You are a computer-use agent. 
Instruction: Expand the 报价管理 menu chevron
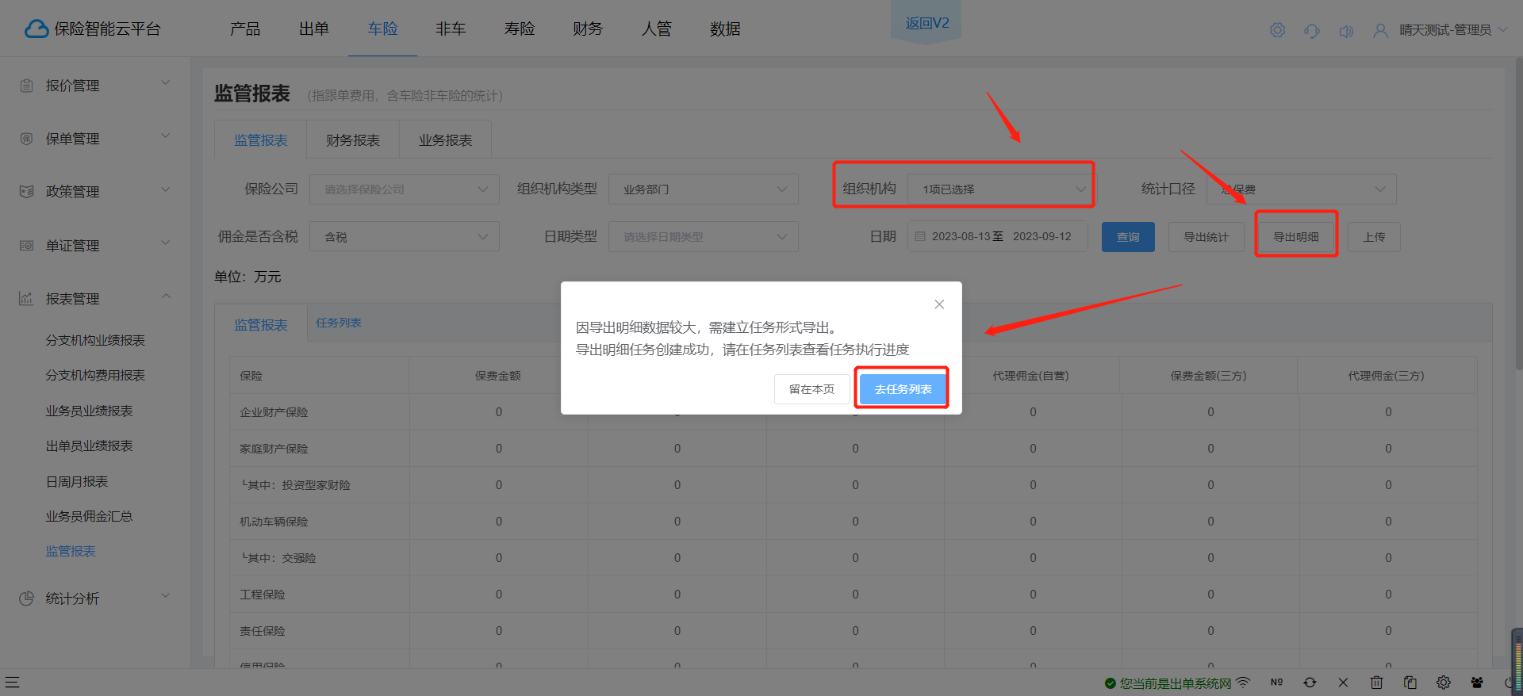coord(166,82)
